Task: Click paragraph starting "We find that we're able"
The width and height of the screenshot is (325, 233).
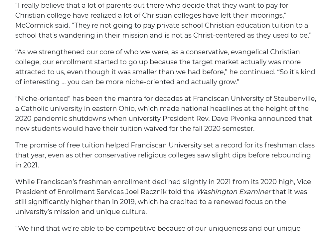Action: coord(158,228)
